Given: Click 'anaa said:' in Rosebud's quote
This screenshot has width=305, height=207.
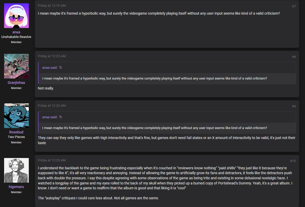Looking at the screenshot, I should 50,117.
